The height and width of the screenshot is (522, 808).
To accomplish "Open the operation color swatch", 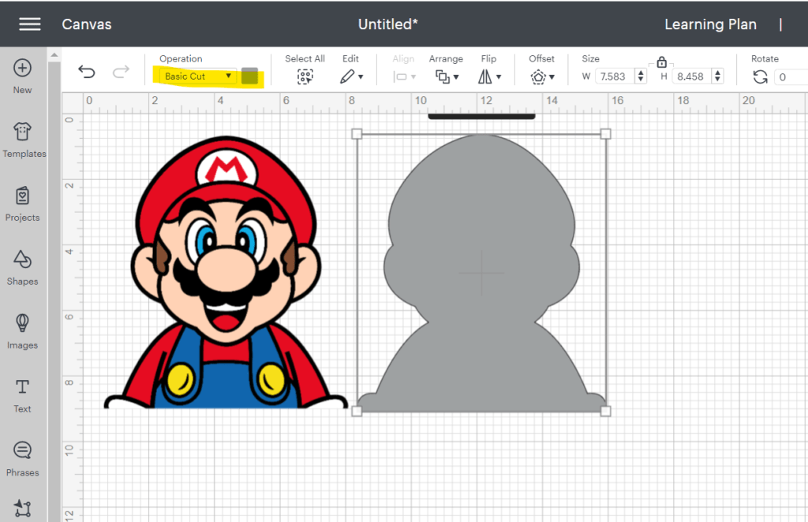I will 249,76.
